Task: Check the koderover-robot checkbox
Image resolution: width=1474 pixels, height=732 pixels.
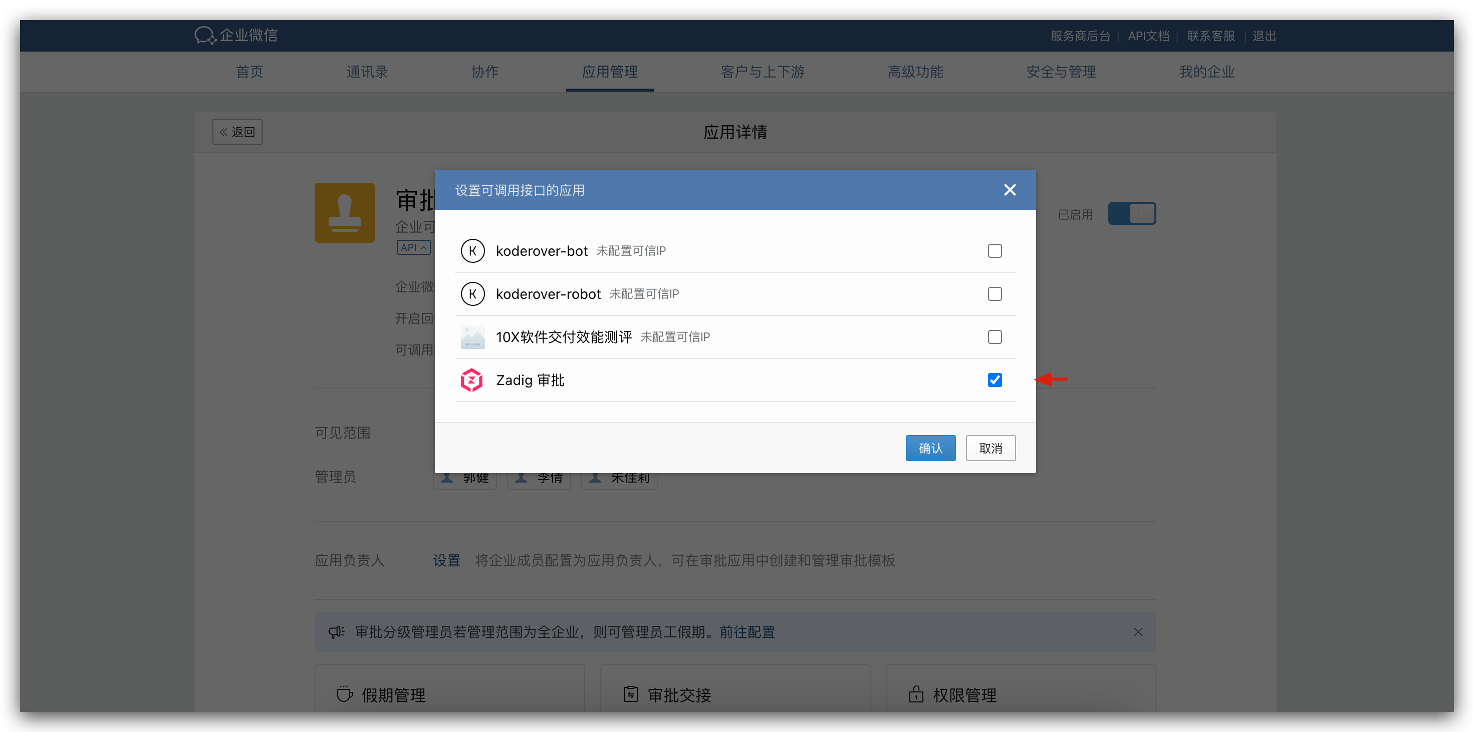Action: point(995,294)
